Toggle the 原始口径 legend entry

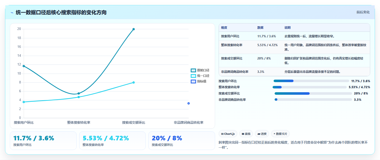click(x=200, y=70)
